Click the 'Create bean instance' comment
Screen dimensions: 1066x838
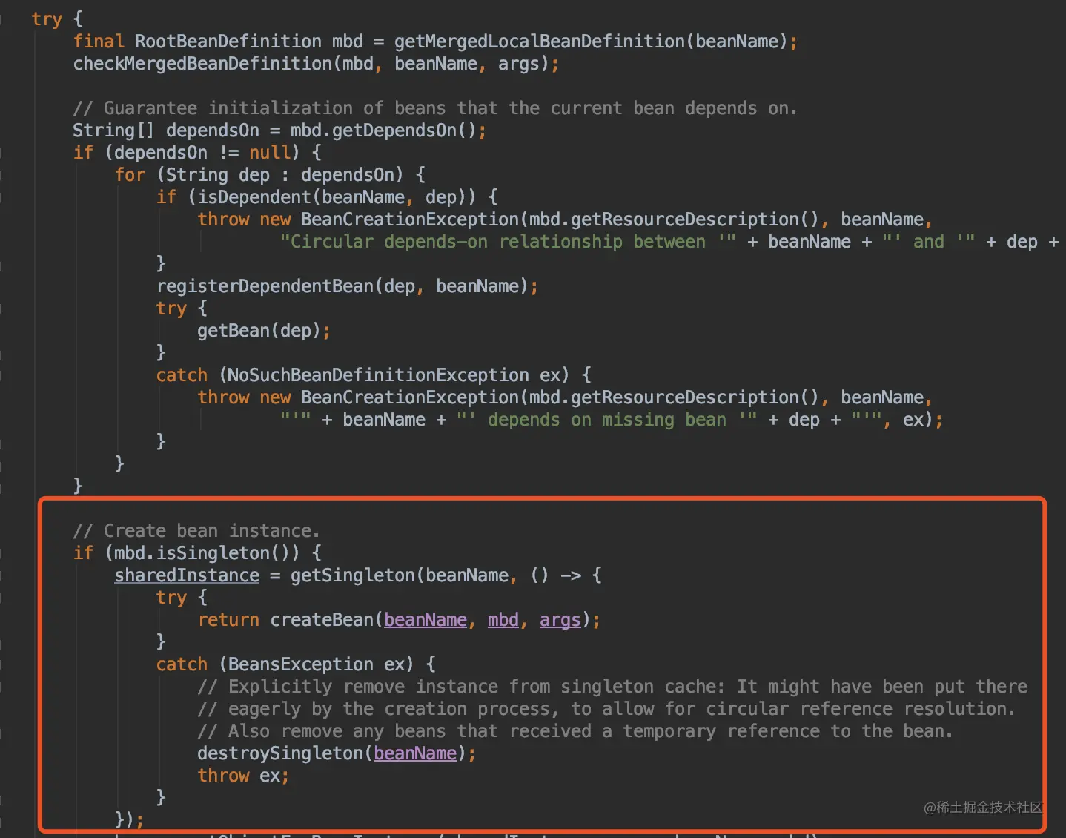tap(196, 531)
